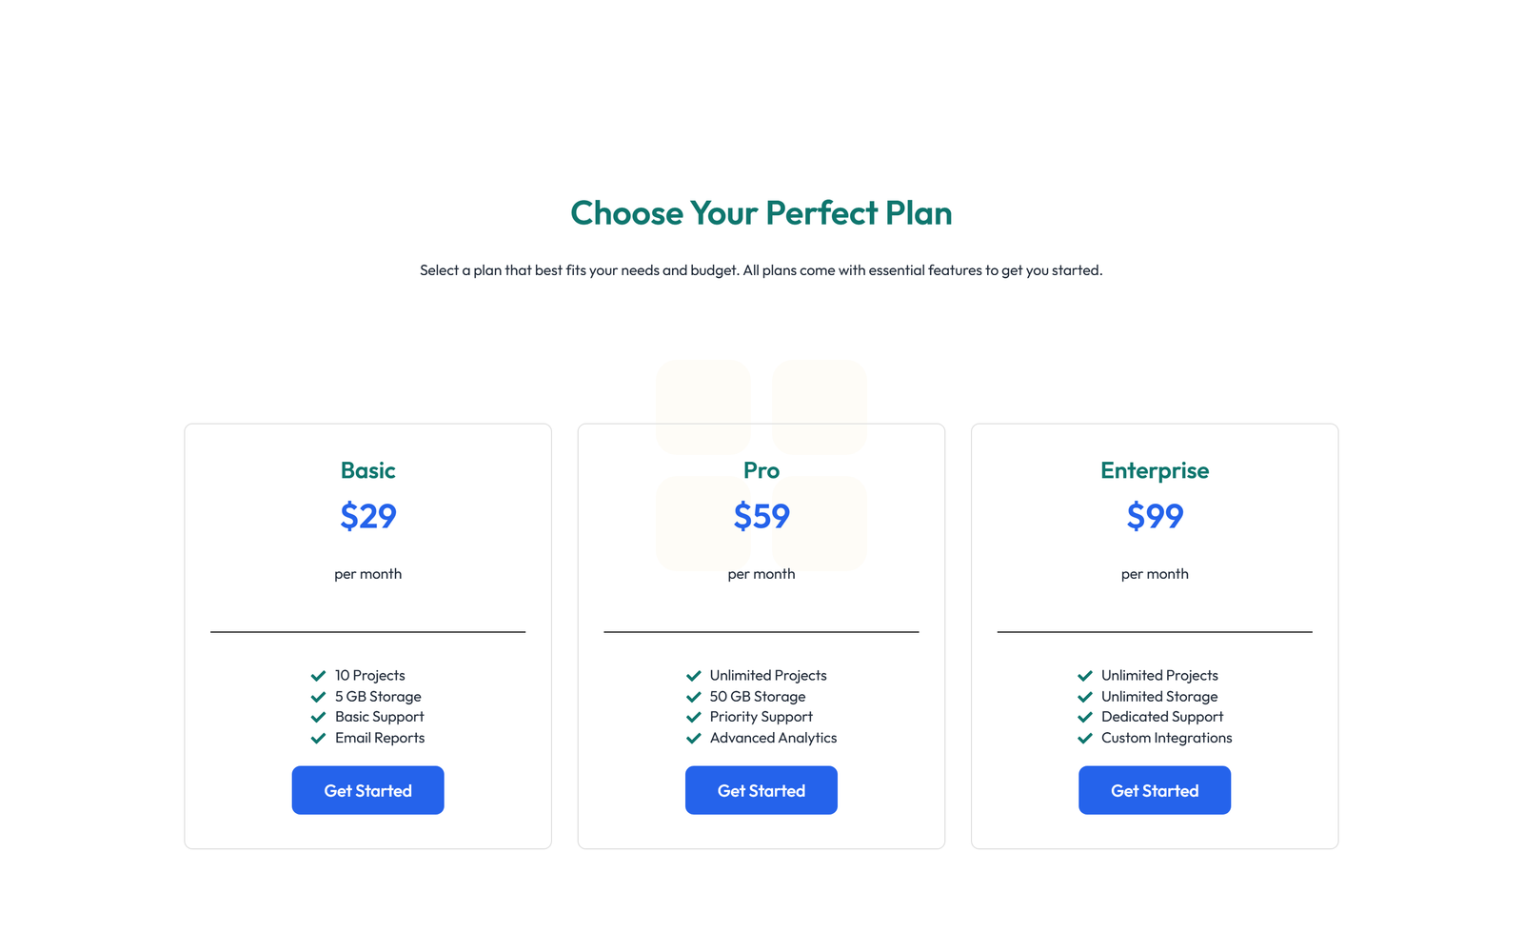Click the checkmark beside Basic Support
1523x931 pixels.
click(x=318, y=717)
